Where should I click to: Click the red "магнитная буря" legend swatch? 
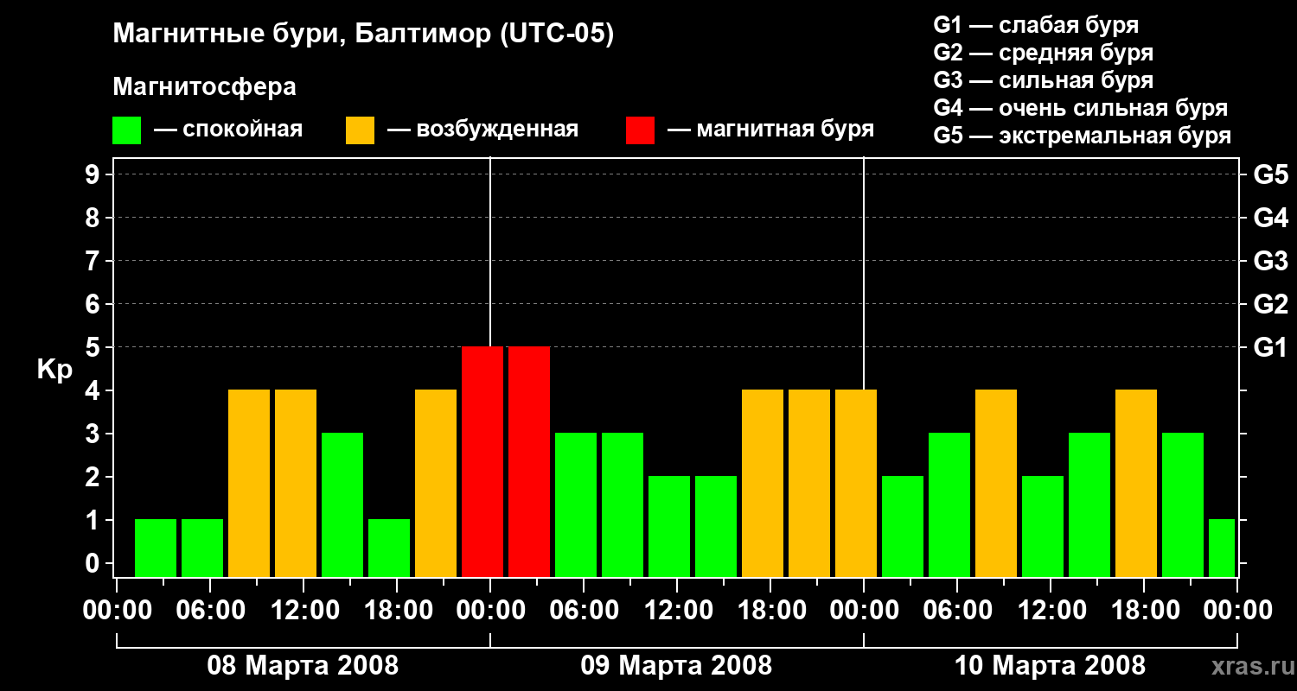tap(640, 130)
